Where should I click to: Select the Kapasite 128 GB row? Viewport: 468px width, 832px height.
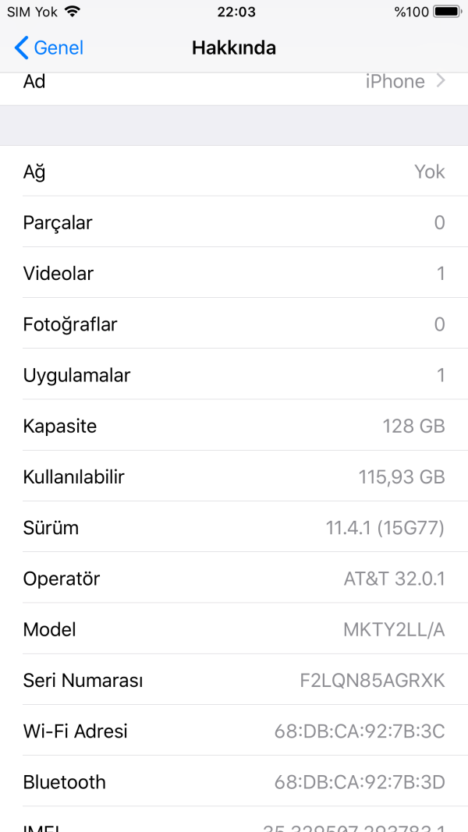click(x=234, y=426)
